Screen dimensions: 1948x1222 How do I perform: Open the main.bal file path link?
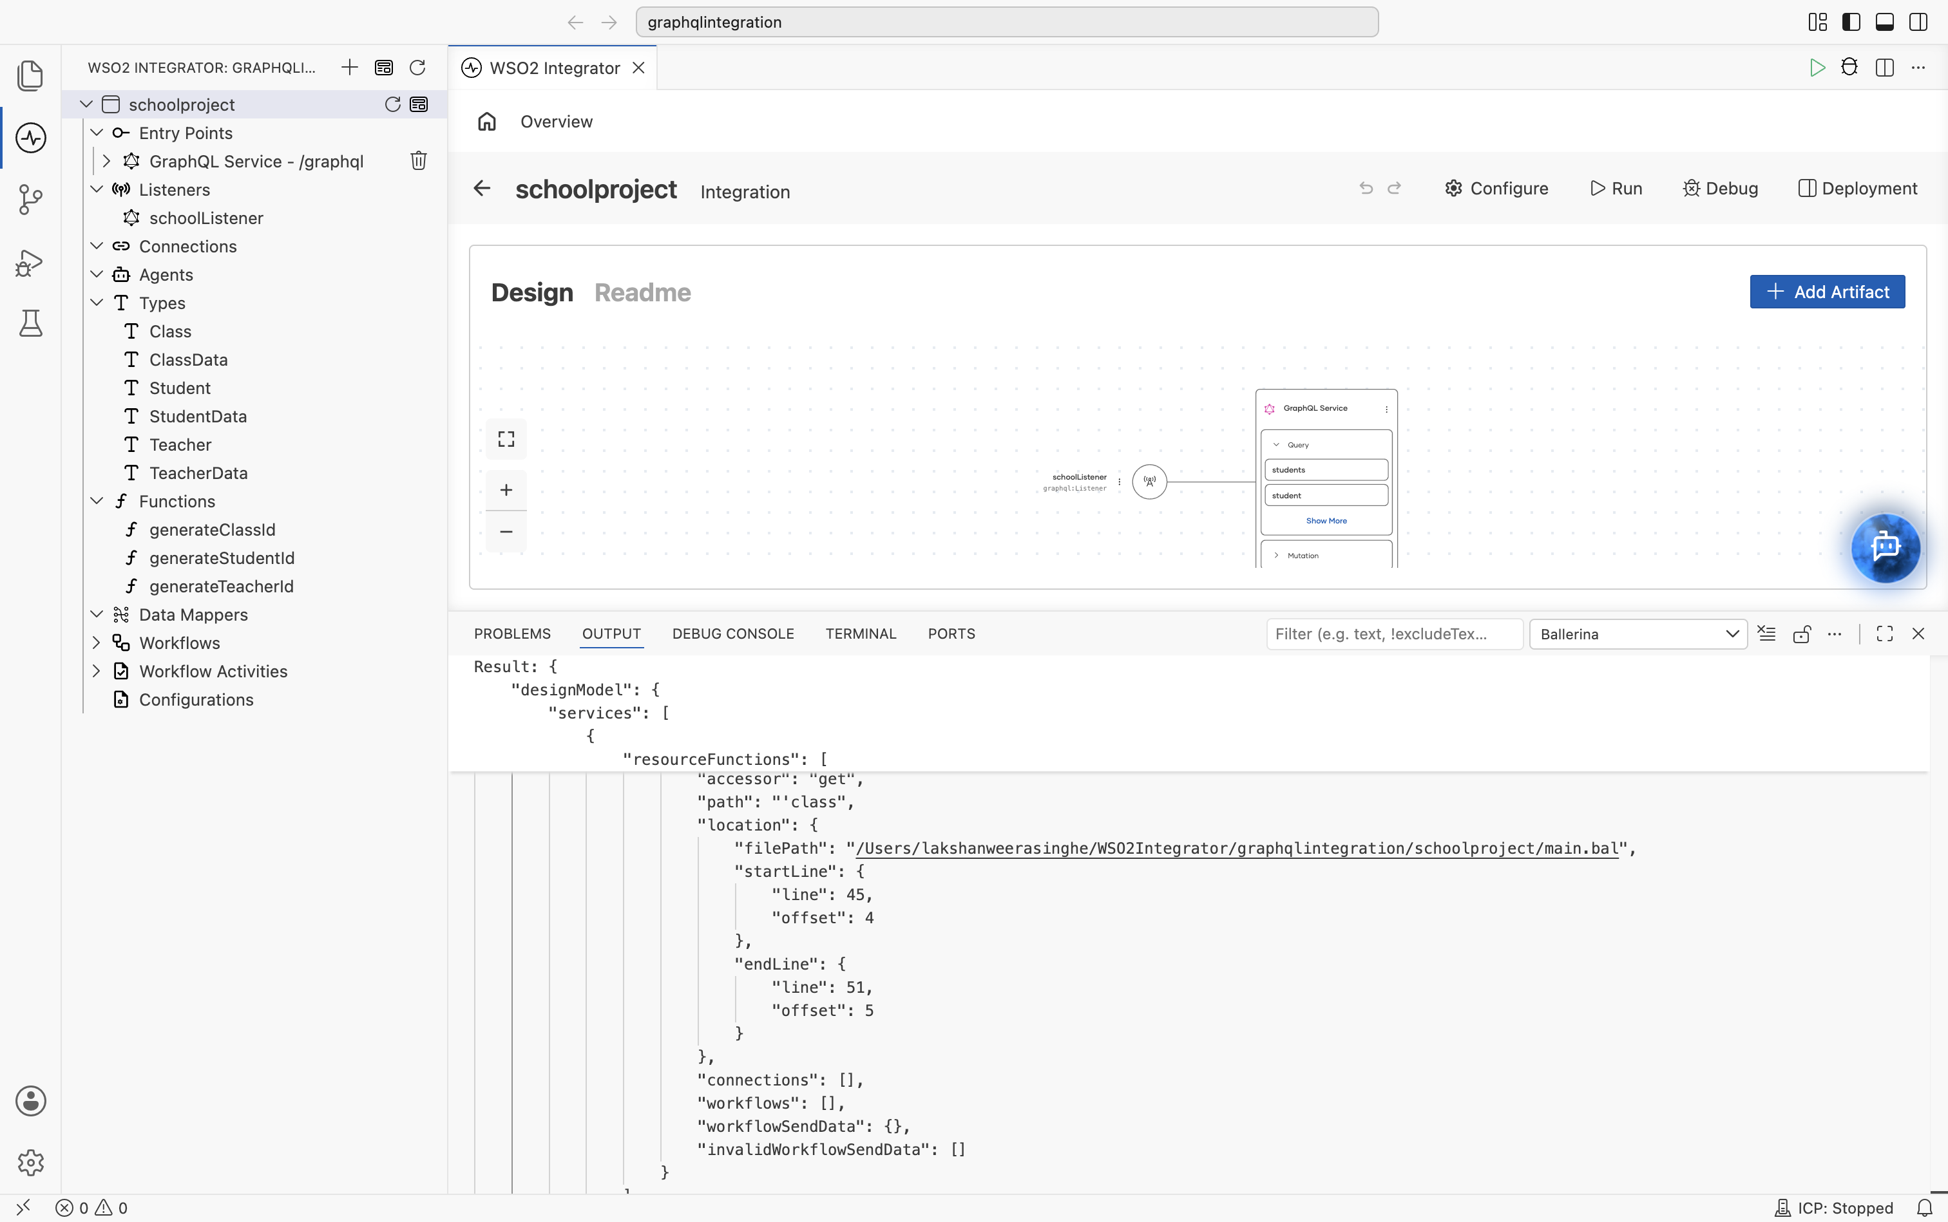tap(1237, 848)
